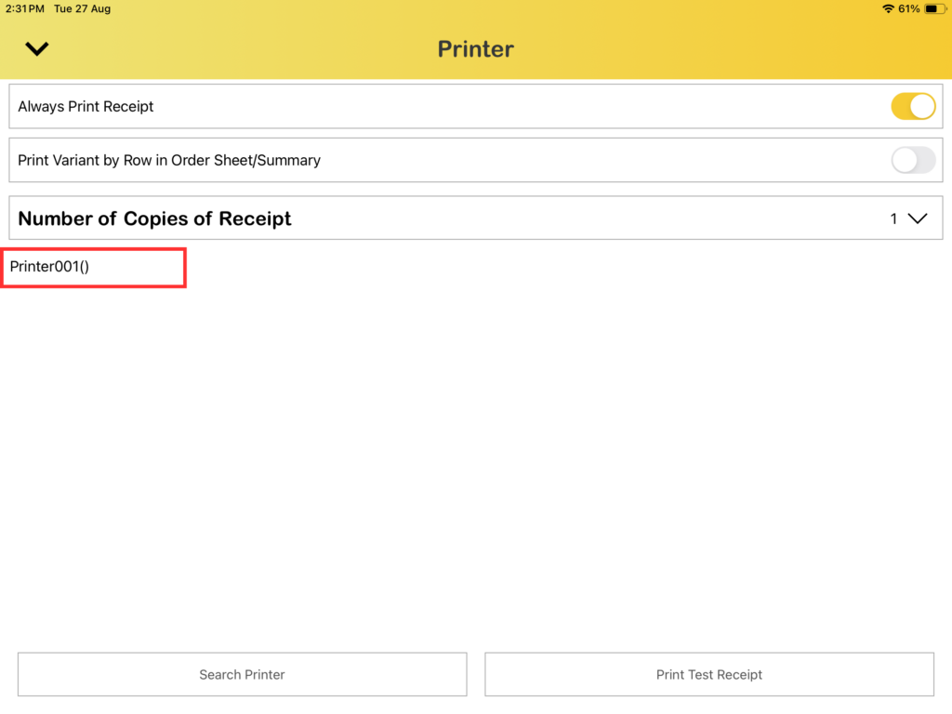Click the copies value 1
The image size is (952, 714).
coord(893,218)
